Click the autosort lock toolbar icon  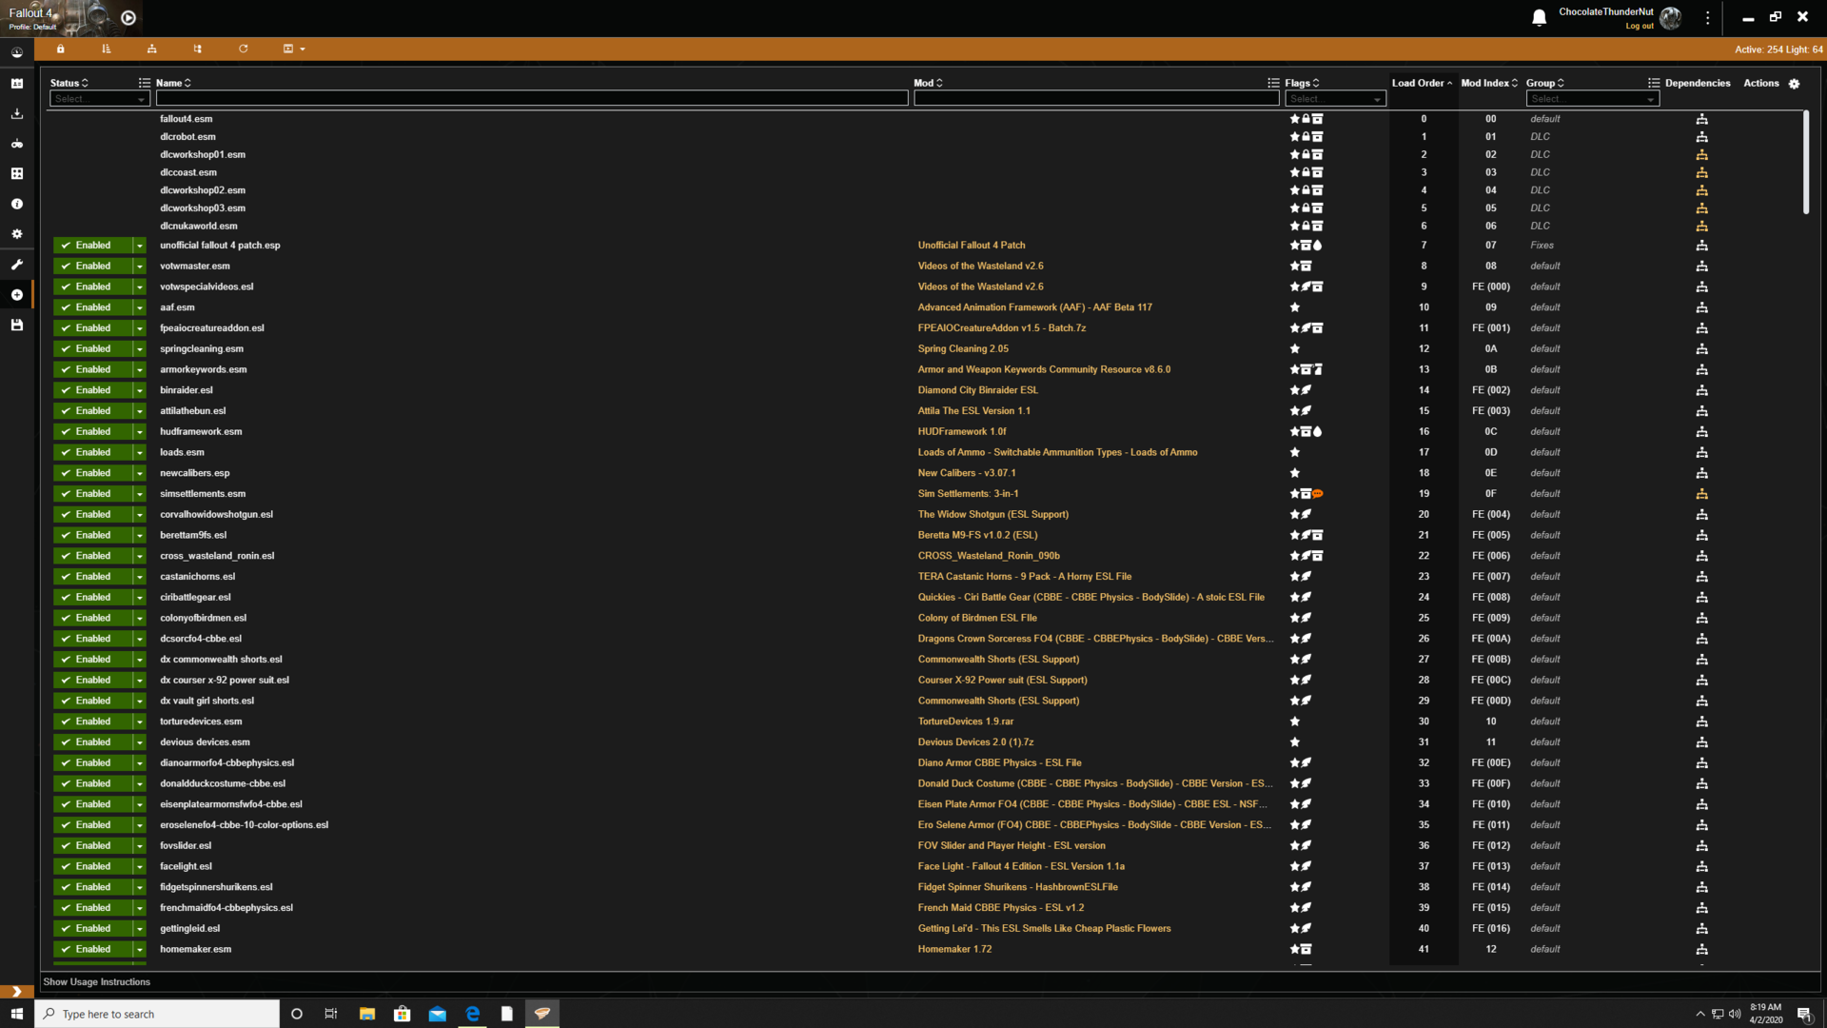point(61,49)
